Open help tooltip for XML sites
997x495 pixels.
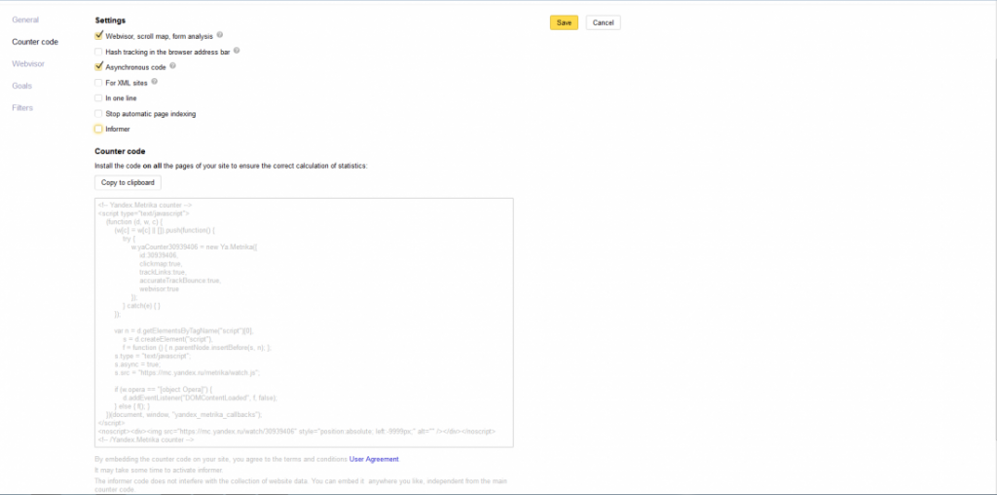pyautogui.click(x=155, y=82)
